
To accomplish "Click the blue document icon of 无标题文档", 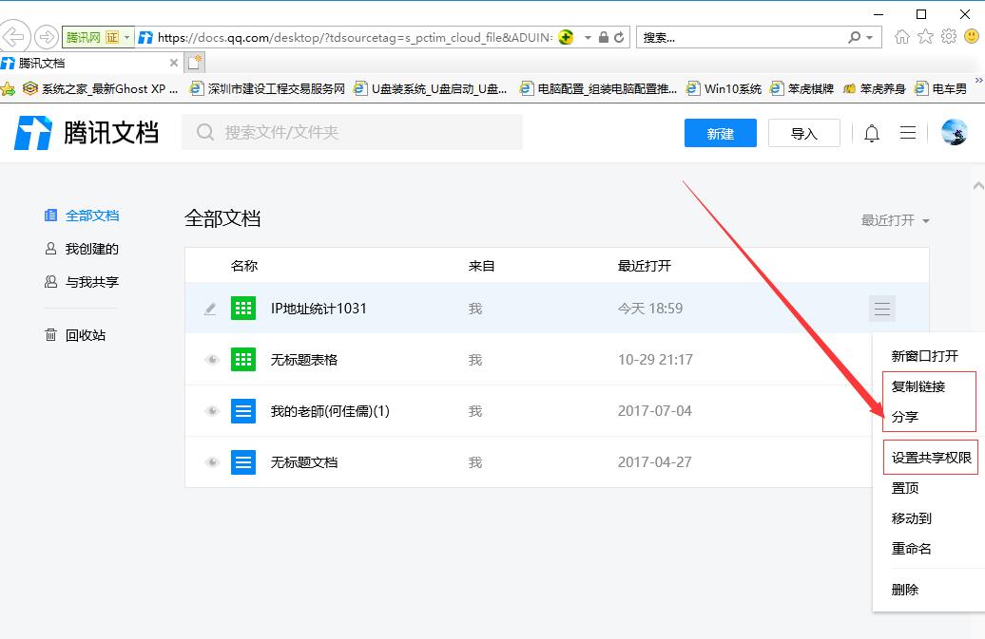I will point(243,462).
